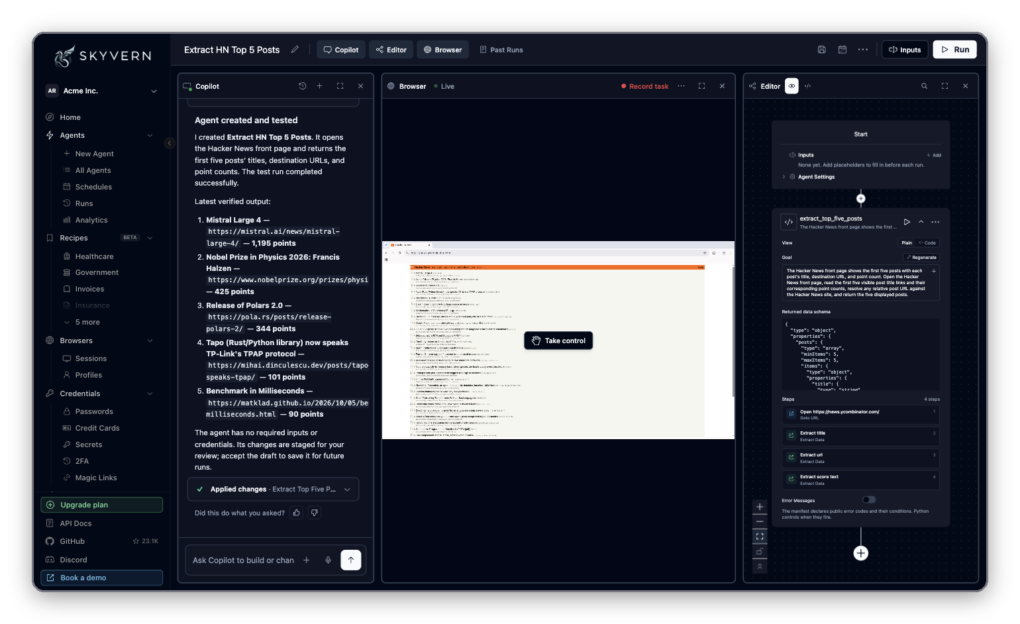Screen dimensions: 1020x624
Task: Open All Agents in the sidebar
Action: 93,170
